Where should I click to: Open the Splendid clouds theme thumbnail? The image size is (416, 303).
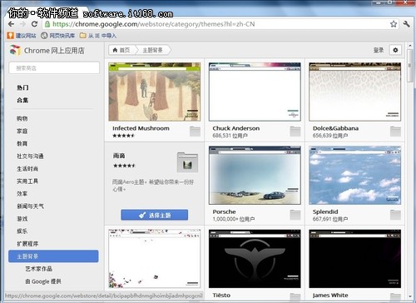(354, 176)
